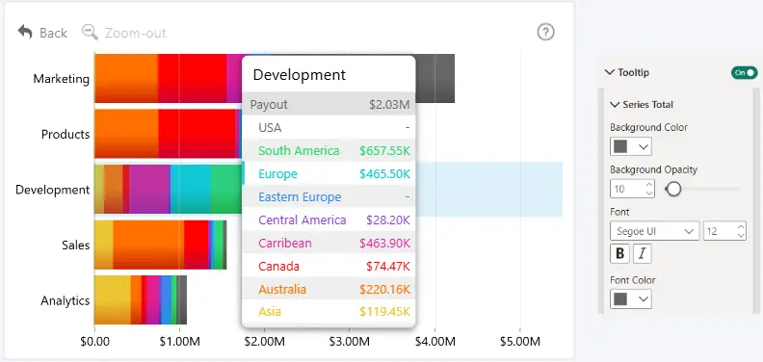Select the Marketing gray bar segment

(435, 78)
